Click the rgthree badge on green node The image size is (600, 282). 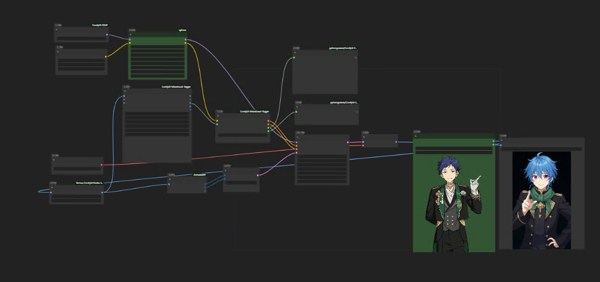click(182, 30)
